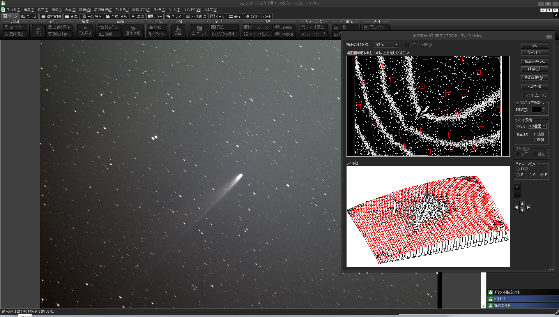Click the スターシャープ tool icon
The width and height of the screenshot is (559, 317).
[313, 34]
